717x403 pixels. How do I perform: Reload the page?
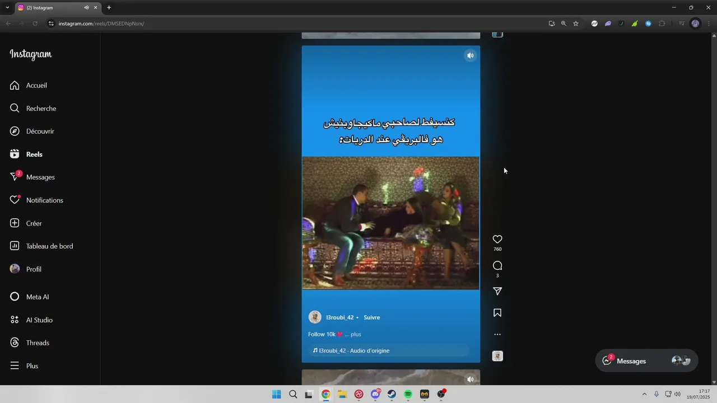click(35, 24)
